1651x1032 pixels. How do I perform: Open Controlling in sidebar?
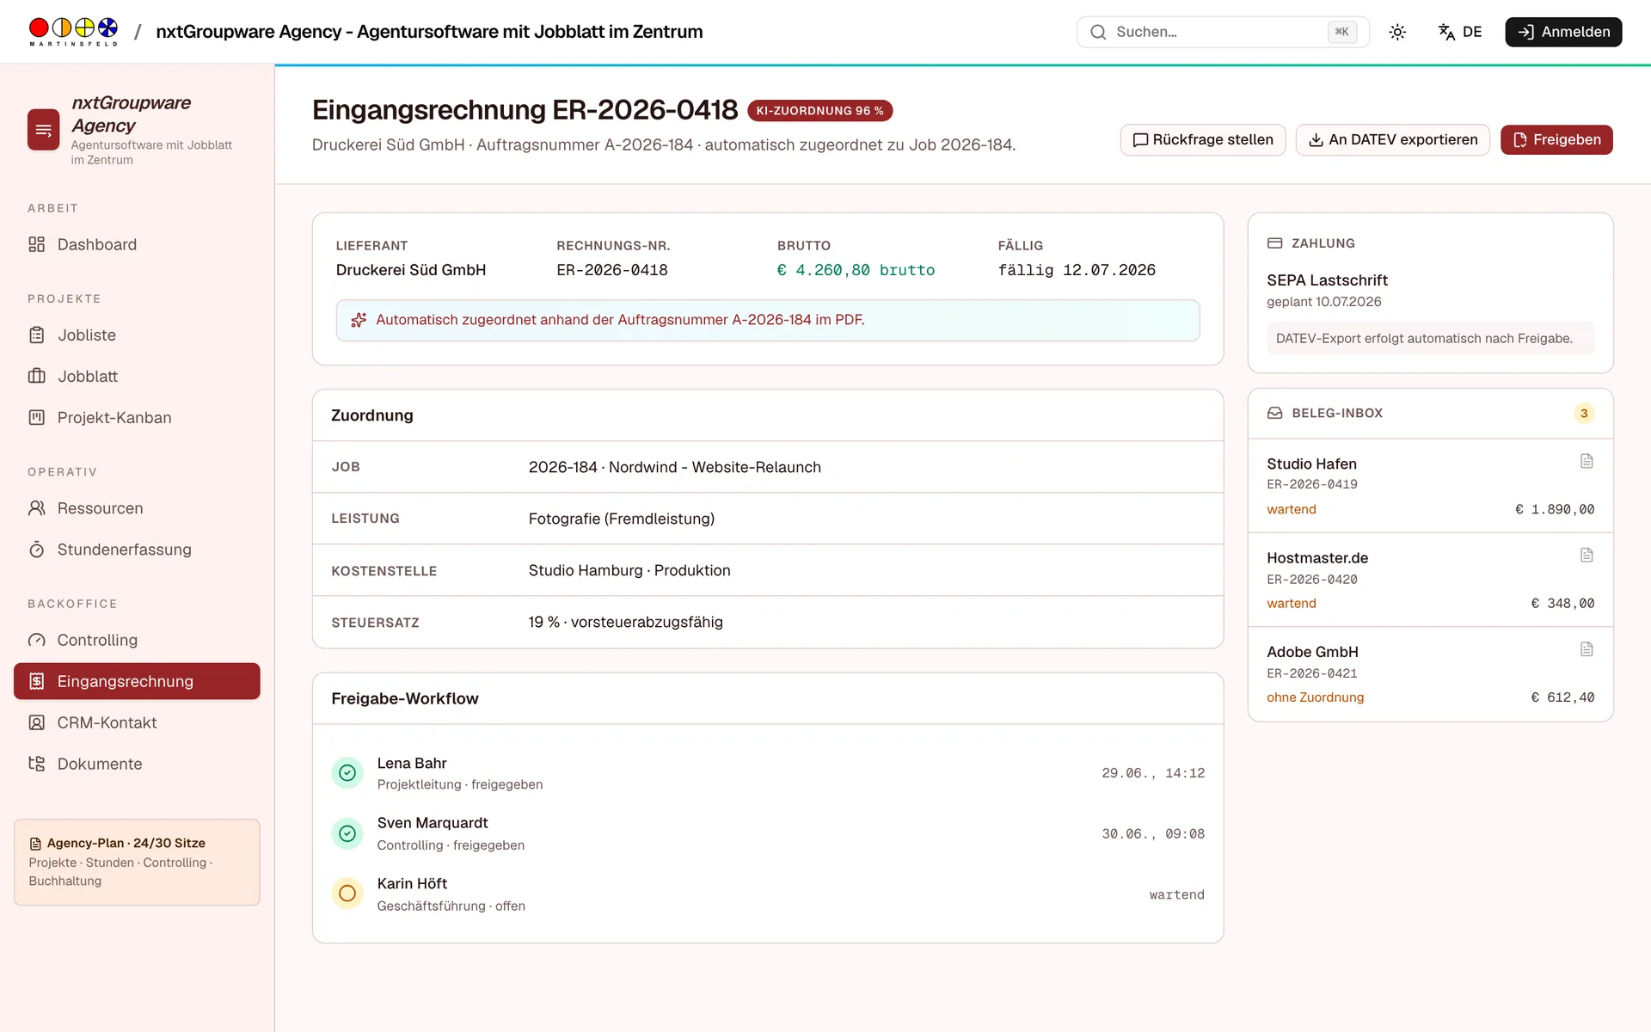[137, 640]
